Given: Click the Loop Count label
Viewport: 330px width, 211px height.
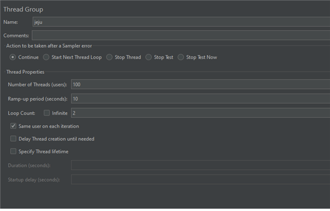Looking at the screenshot, I should coord(22,113).
